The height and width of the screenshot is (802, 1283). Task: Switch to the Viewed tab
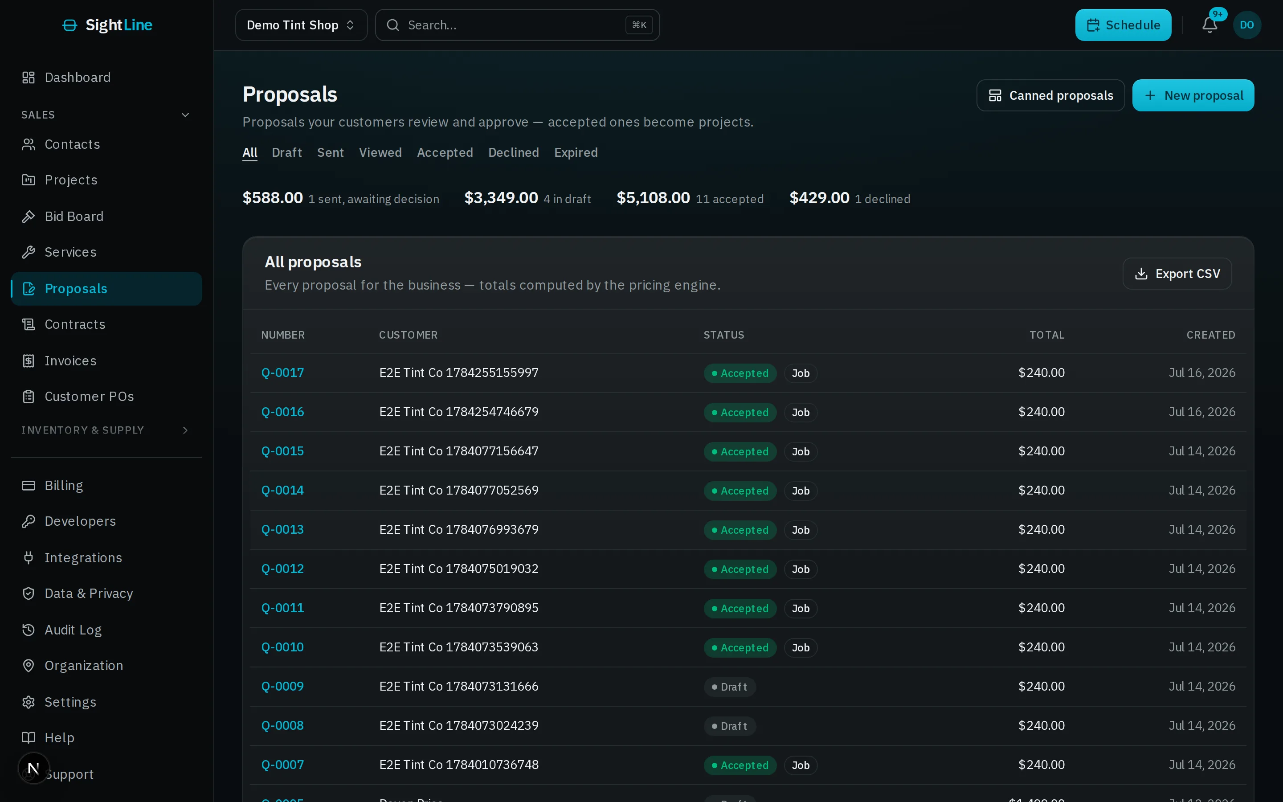[x=380, y=153]
